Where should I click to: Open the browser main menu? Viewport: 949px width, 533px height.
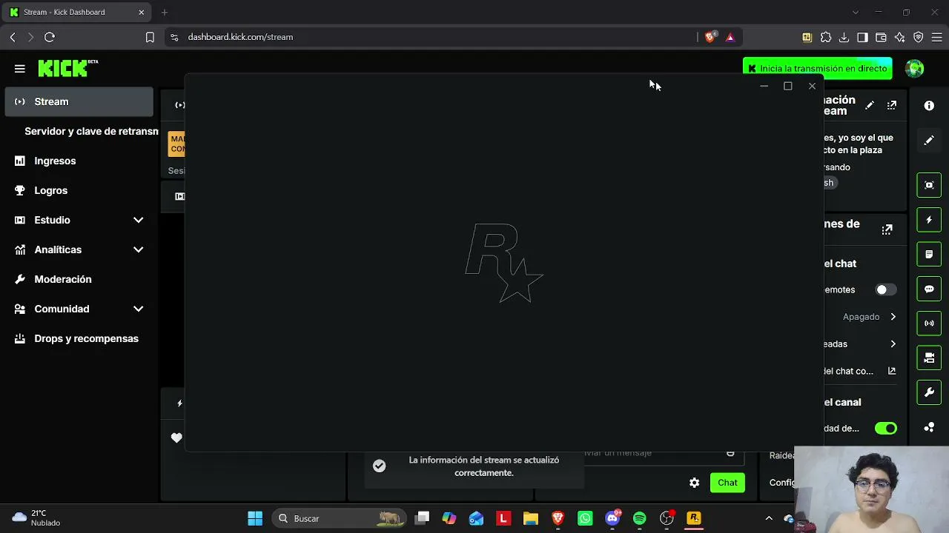click(937, 37)
